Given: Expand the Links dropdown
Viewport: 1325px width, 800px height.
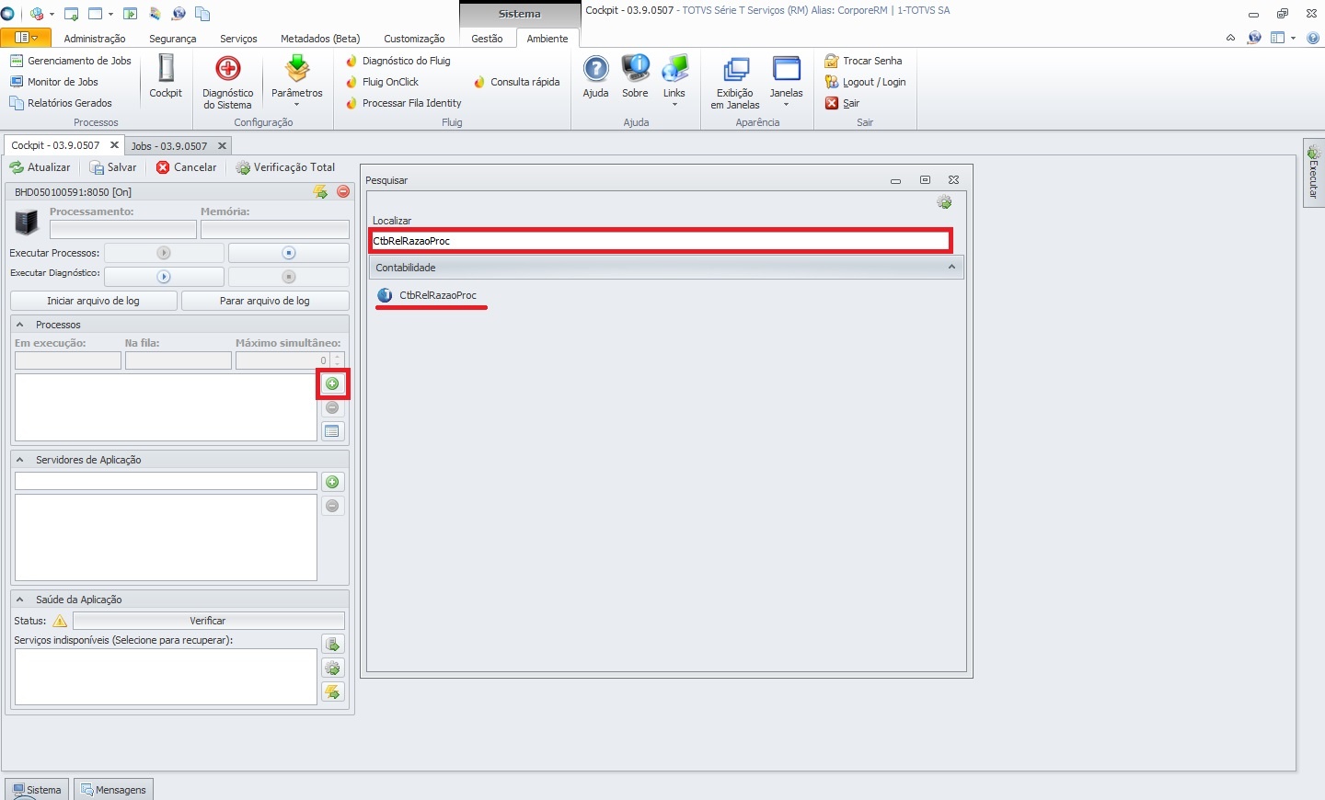Looking at the screenshot, I should point(674,82).
